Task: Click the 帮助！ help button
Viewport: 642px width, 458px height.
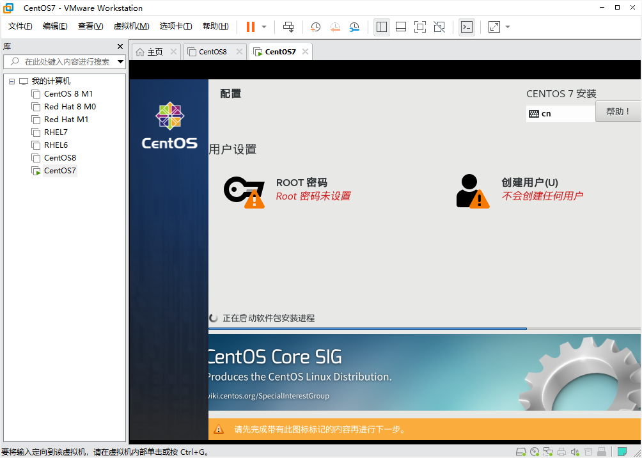Action: [x=618, y=111]
